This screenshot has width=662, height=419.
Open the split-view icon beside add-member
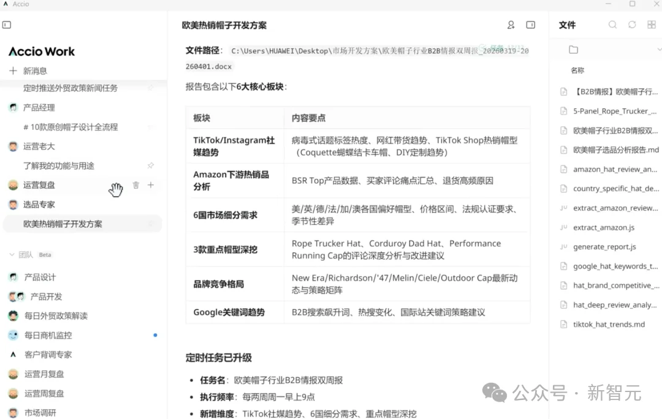(x=531, y=25)
